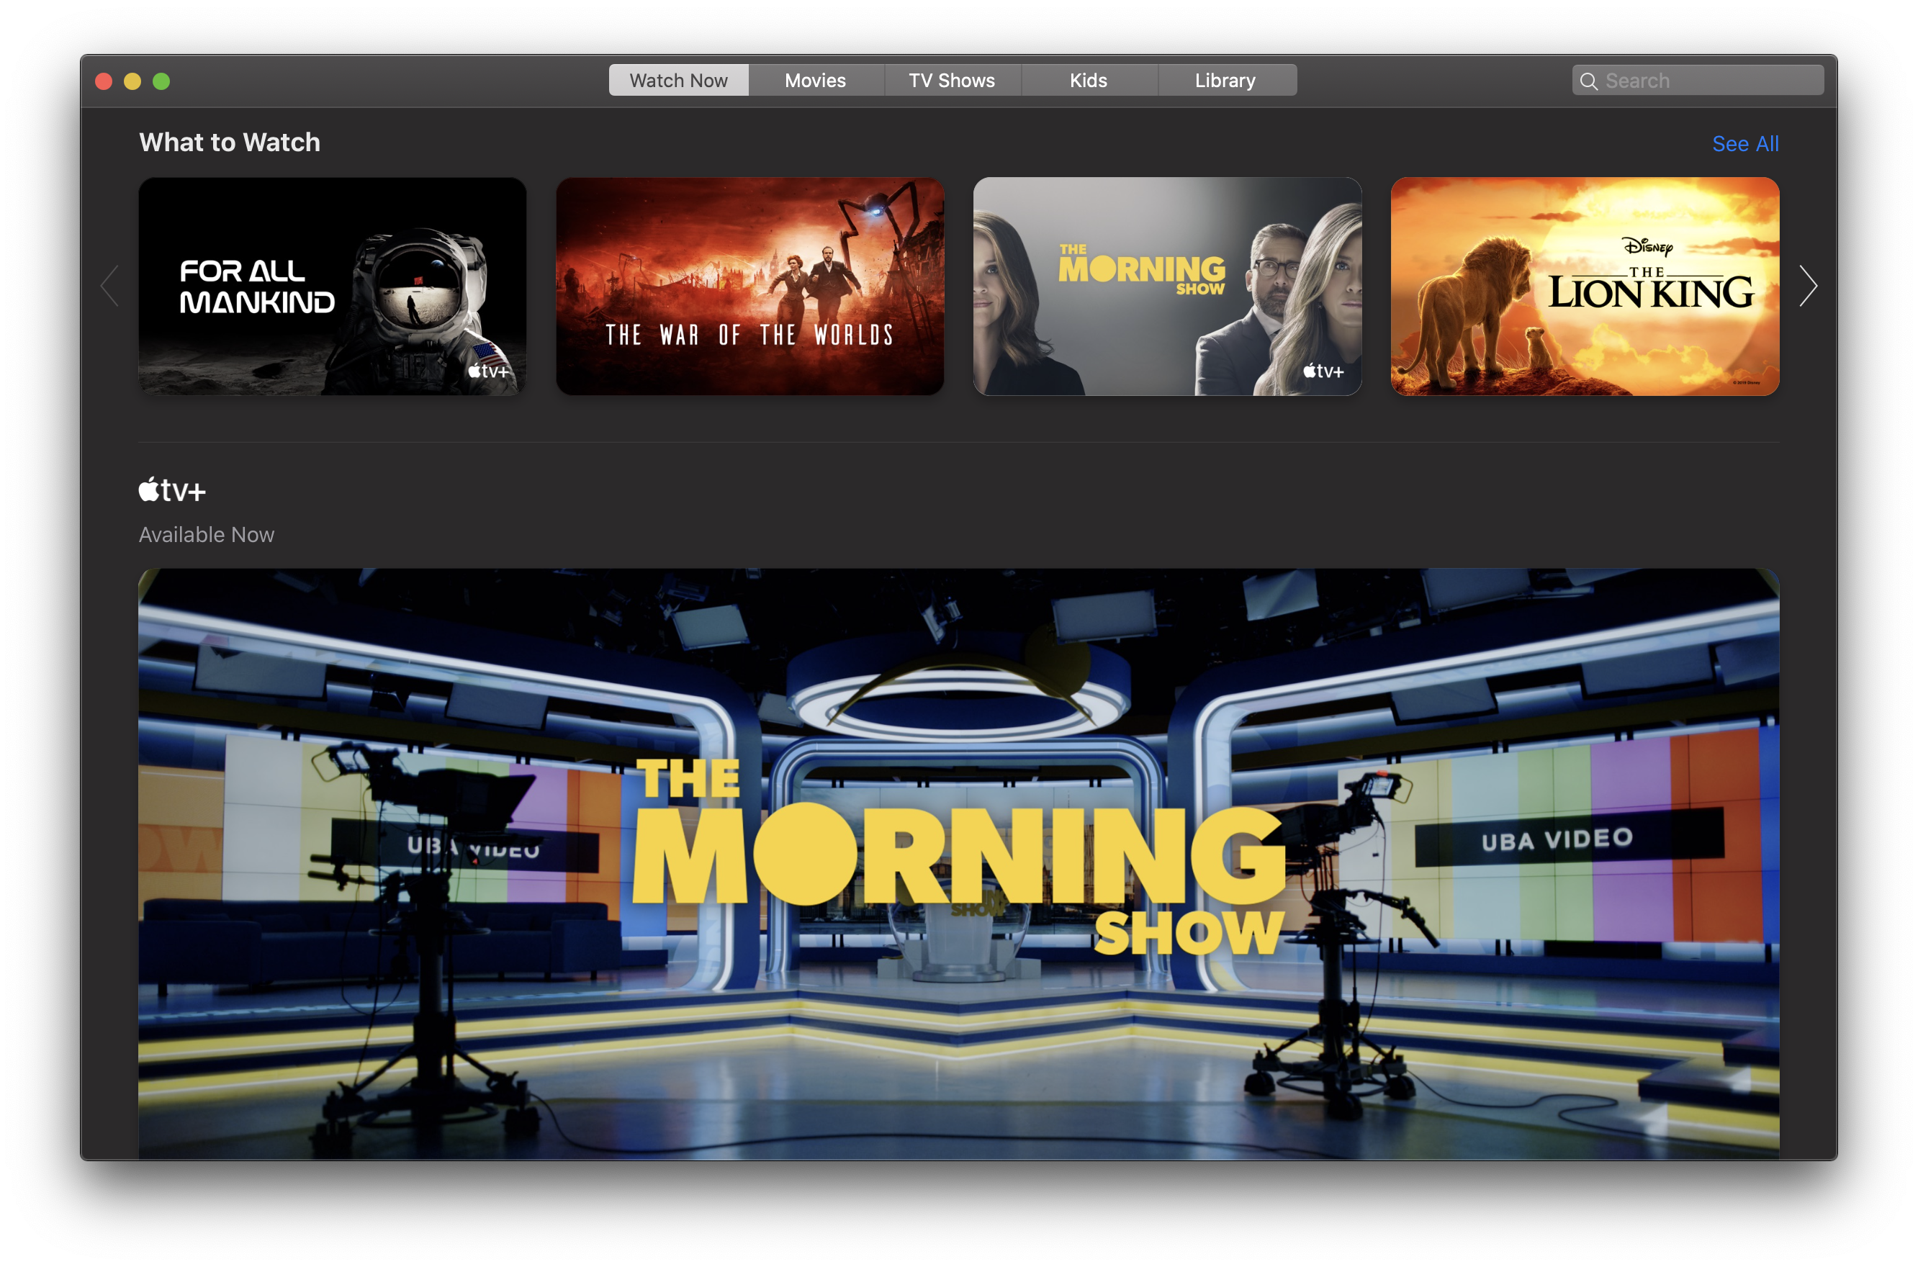Click the right chevron to scroll carousel

pos(1808,286)
